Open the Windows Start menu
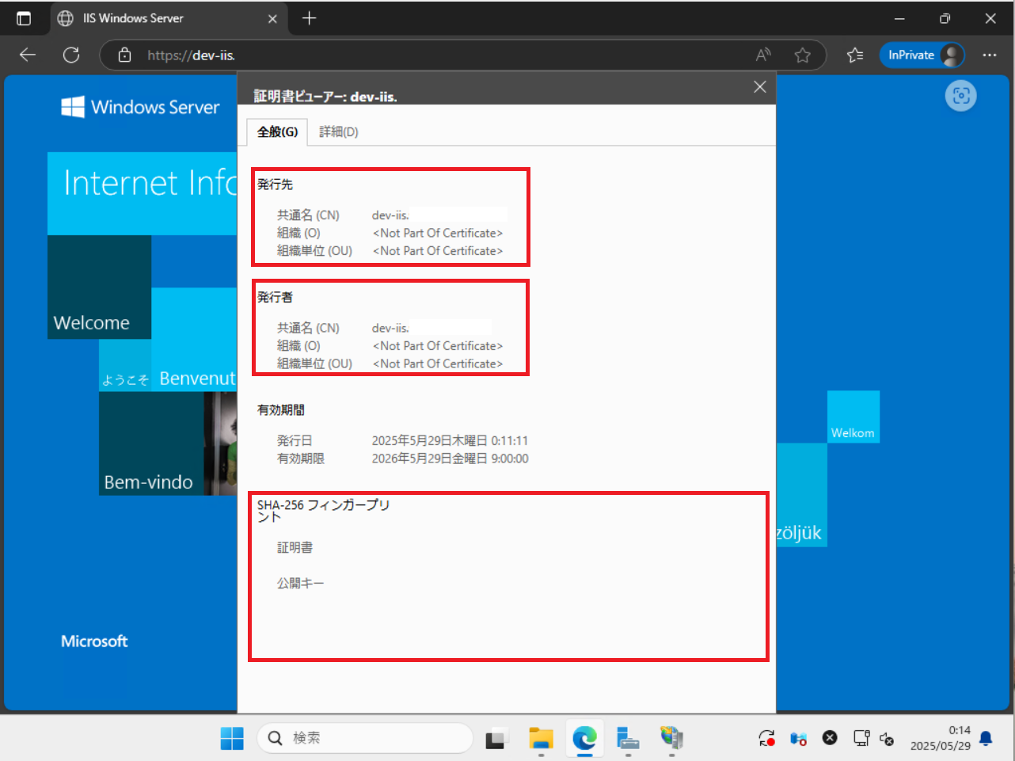Image resolution: width=1015 pixels, height=761 pixels. [232, 738]
